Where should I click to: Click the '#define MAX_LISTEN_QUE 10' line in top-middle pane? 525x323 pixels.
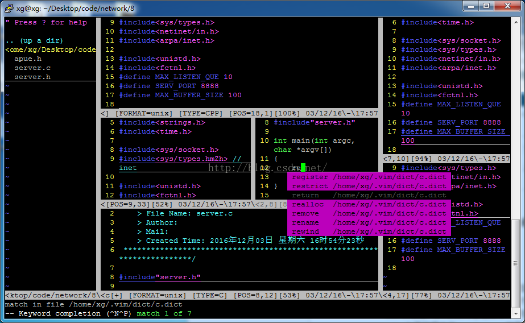176,77
